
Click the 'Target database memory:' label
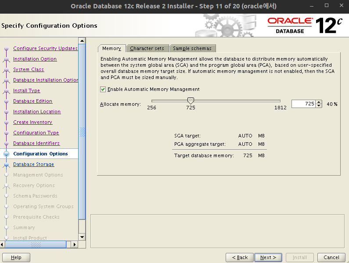[x=204, y=155]
